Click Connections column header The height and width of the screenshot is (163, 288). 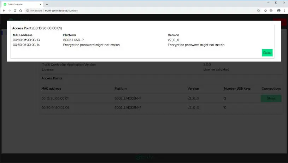271,89
